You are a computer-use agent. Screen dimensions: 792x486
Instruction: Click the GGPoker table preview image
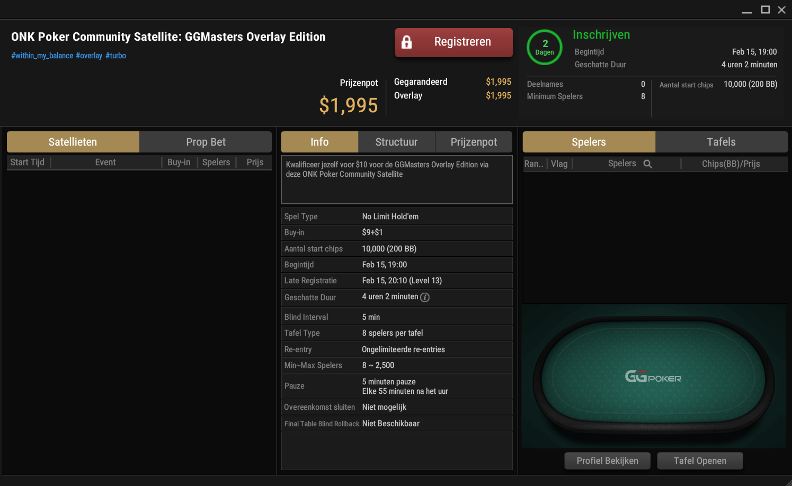pyautogui.click(x=653, y=376)
